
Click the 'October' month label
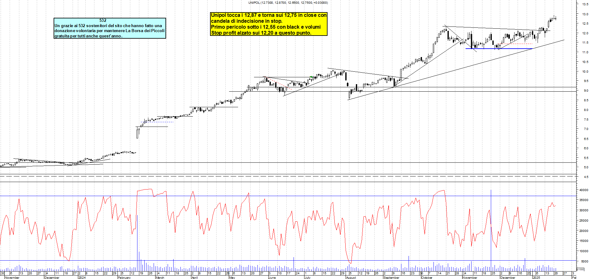click(x=427, y=277)
